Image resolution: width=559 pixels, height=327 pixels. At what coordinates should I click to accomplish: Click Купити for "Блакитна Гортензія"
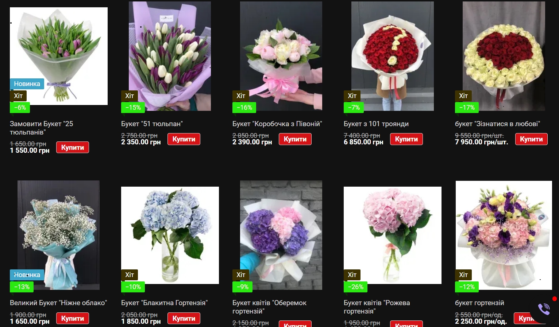184,318
